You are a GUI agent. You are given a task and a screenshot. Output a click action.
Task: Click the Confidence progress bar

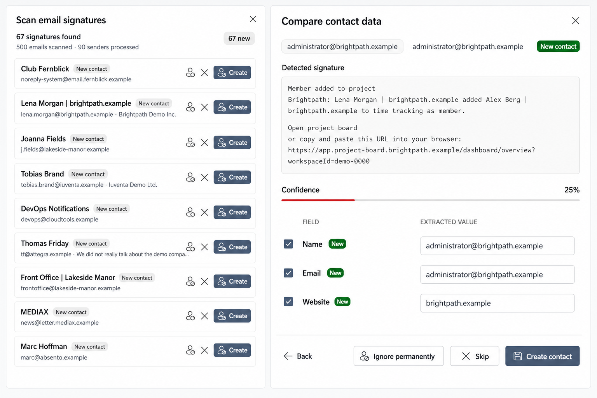430,200
